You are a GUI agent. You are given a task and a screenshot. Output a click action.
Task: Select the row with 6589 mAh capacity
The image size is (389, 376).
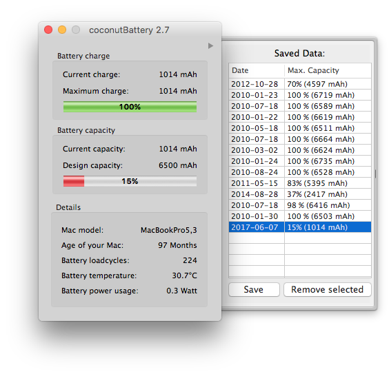click(x=300, y=106)
